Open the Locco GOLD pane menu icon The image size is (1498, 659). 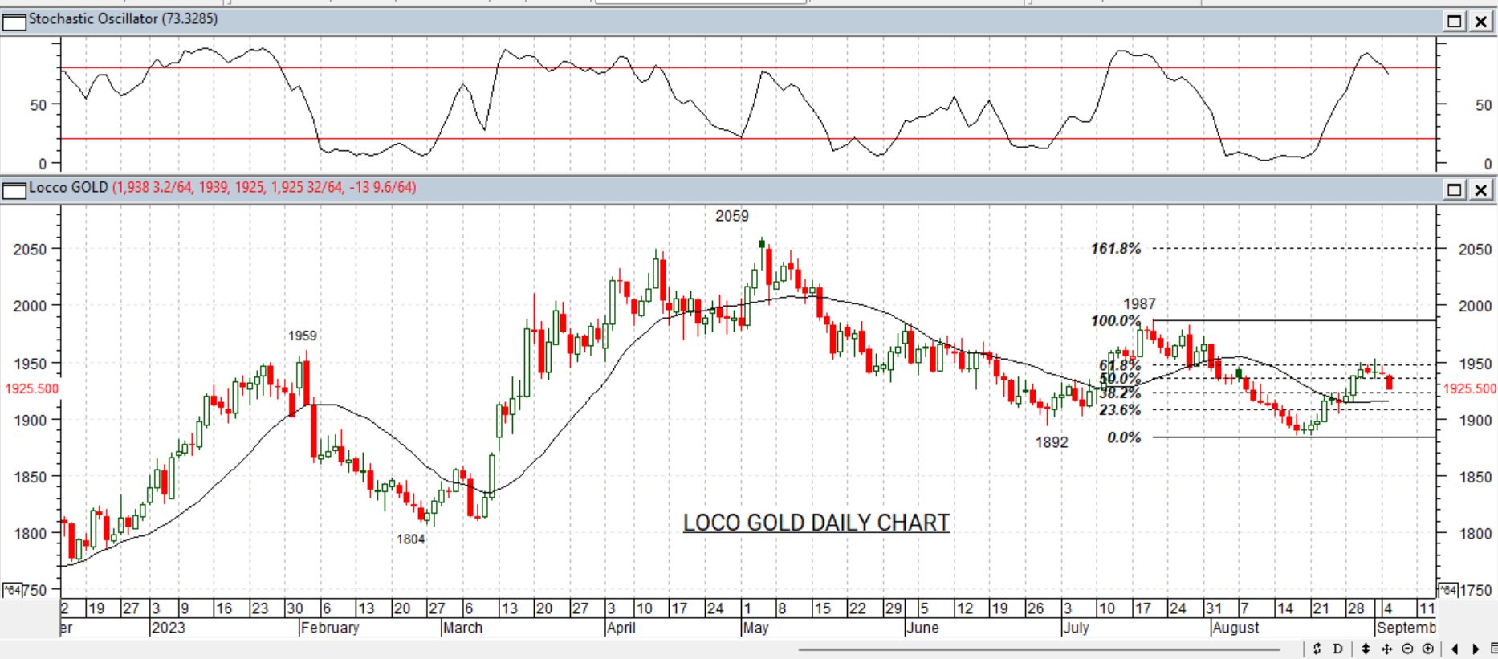pyautogui.click(x=14, y=189)
